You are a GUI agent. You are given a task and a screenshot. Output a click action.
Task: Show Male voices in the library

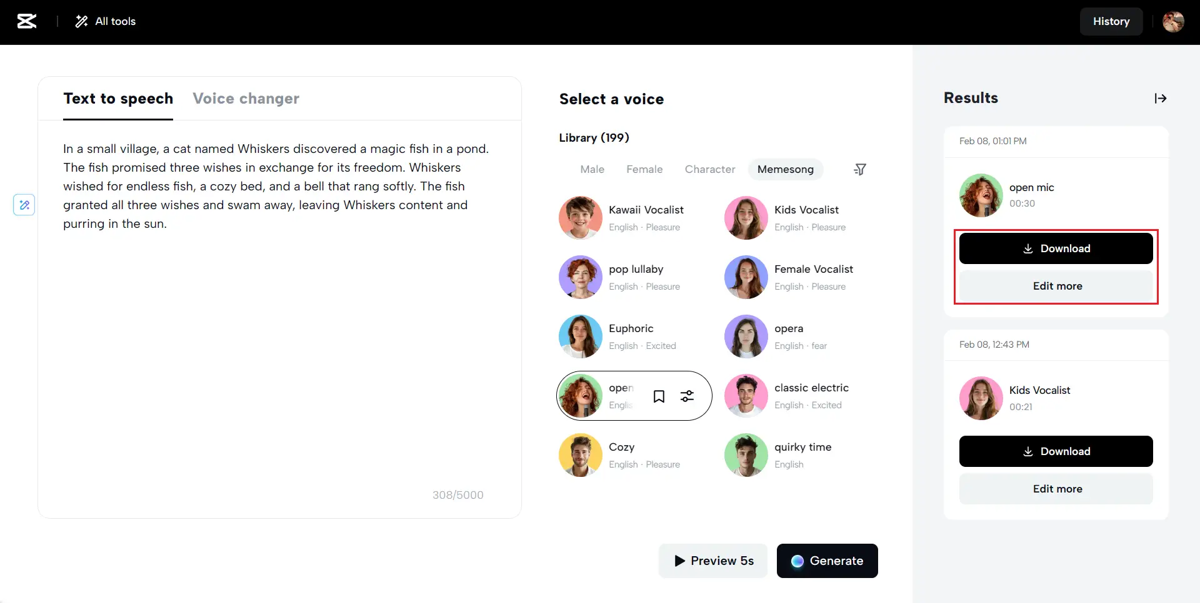click(x=592, y=169)
